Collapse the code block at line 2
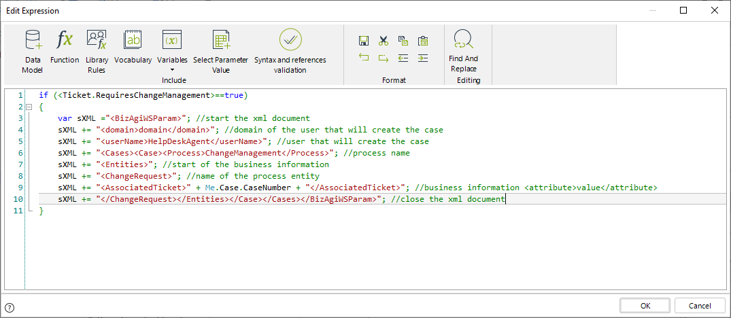731x318 pixels. (29, 107)
